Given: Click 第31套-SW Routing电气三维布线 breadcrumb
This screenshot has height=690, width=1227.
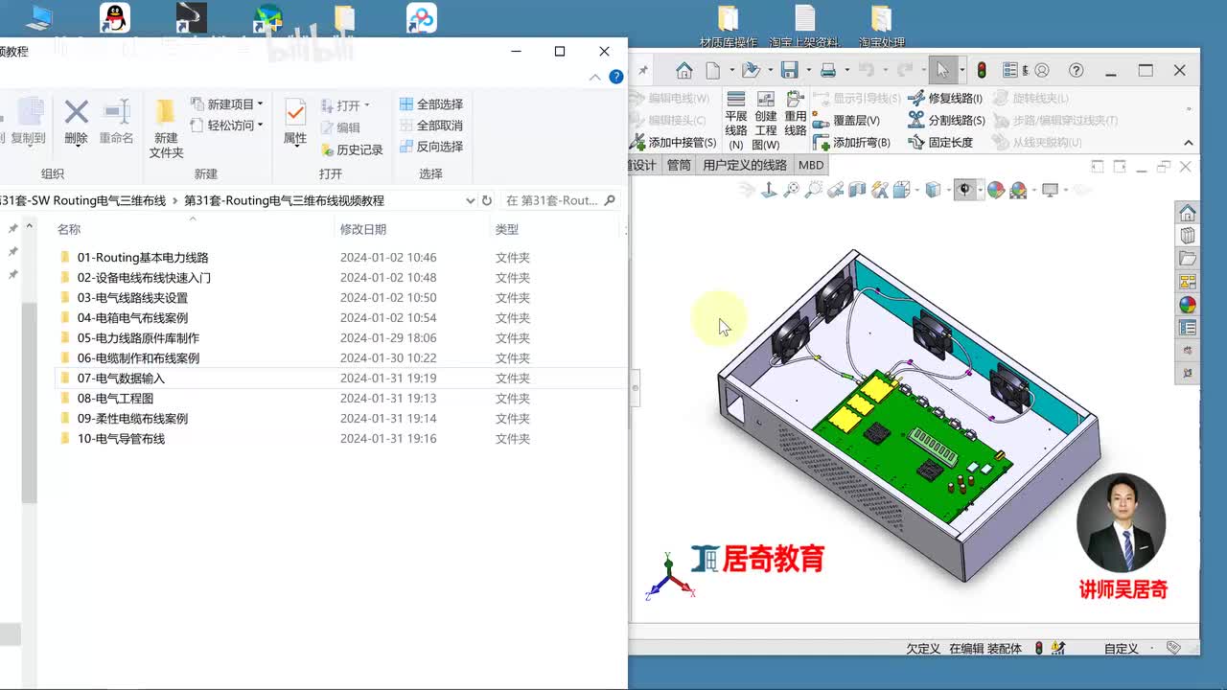Looking at the screenshot, I should [83, 200].
